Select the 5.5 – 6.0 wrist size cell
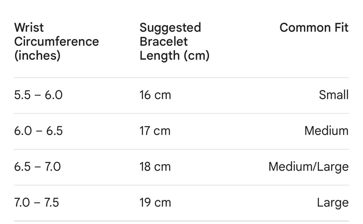The height and width of the screenshot is (224, 363). coord(38,95)
